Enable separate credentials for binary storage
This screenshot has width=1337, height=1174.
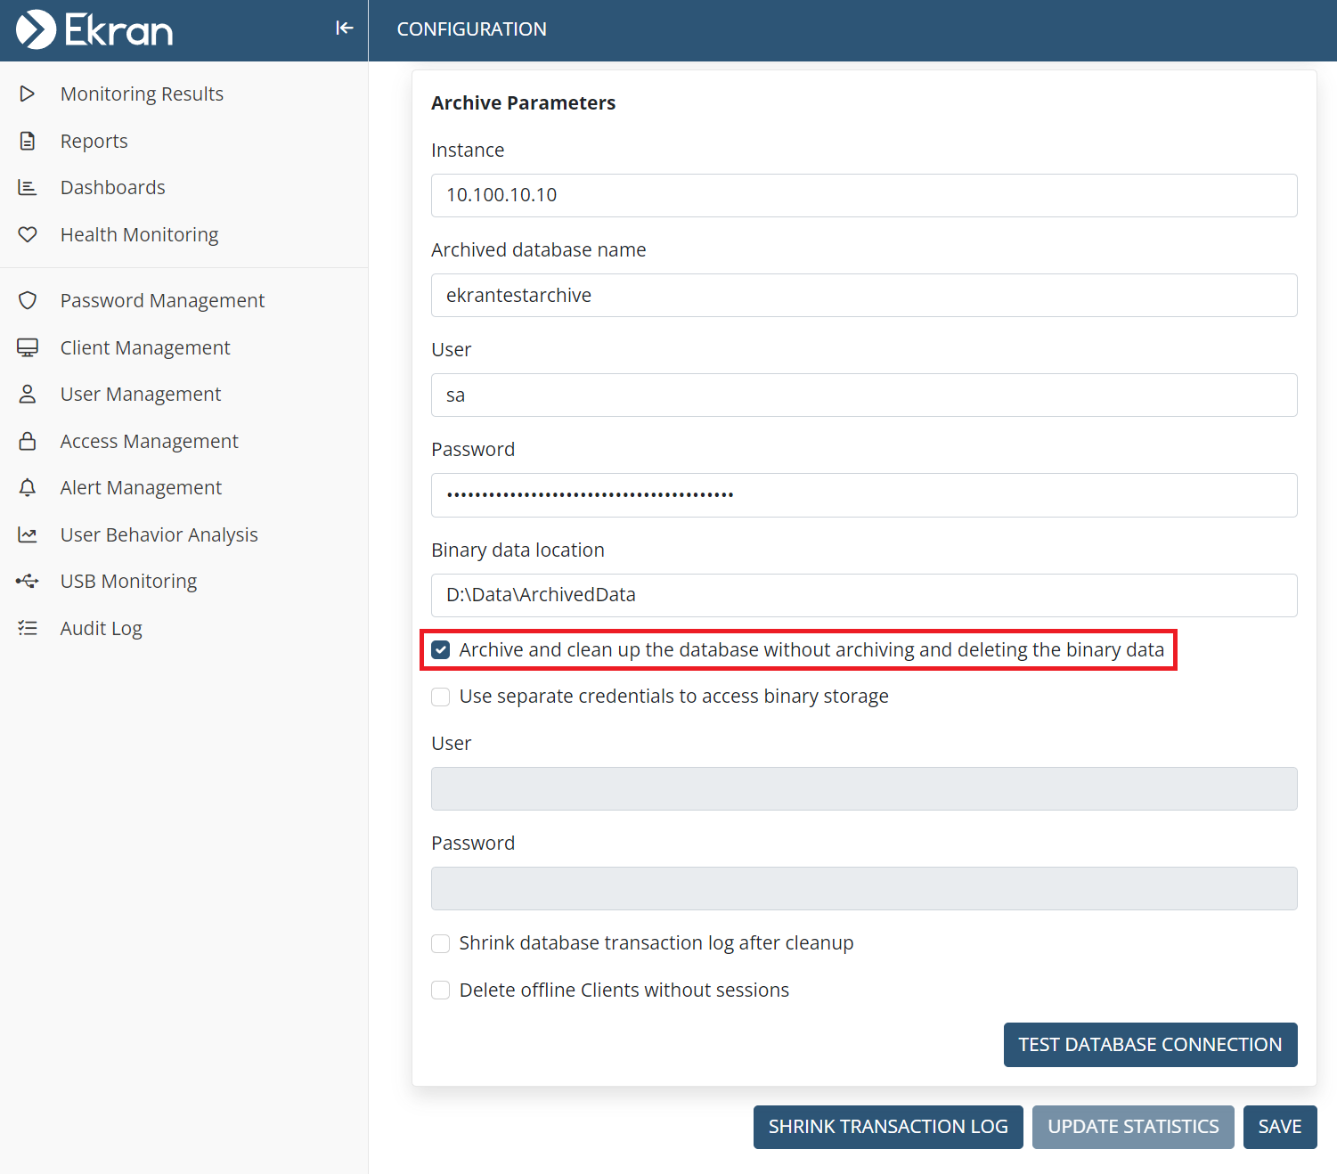pyautogui.click(x=441, y=697)
